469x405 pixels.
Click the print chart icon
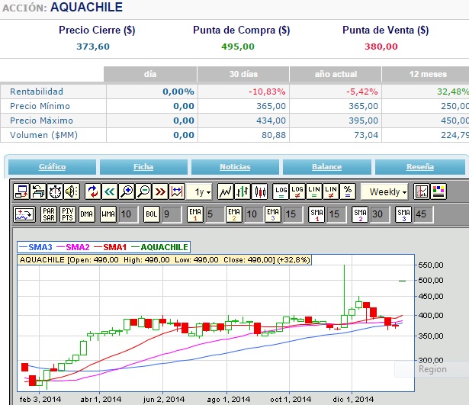[x=38, y=191]
